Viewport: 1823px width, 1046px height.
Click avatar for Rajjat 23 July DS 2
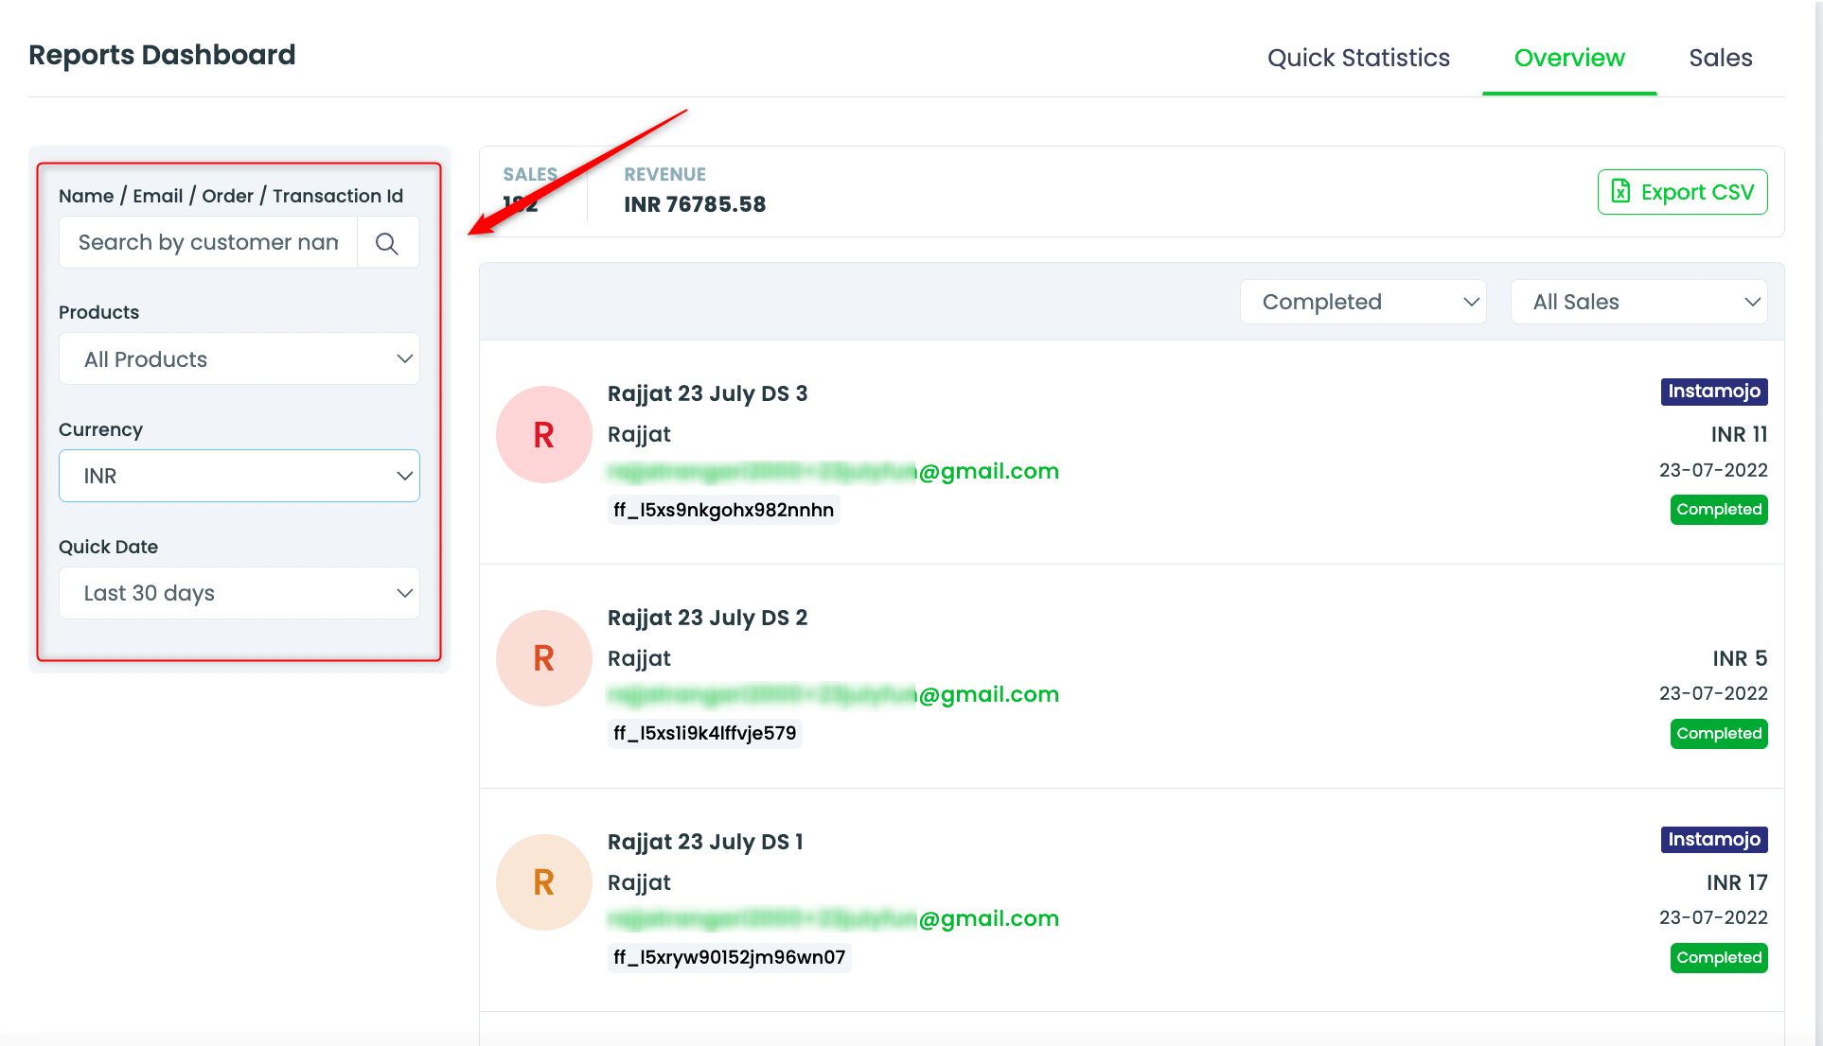[x=543, y=658]
